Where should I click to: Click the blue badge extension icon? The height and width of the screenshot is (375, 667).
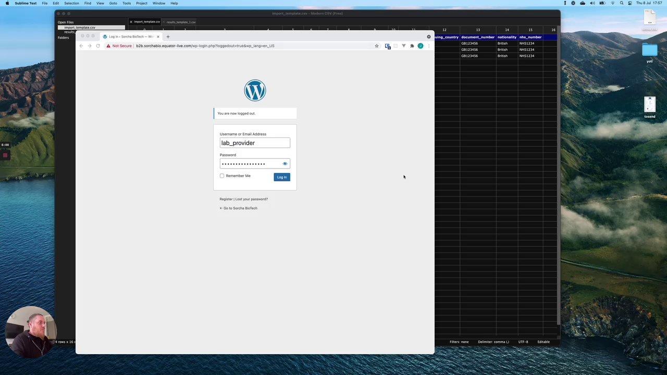(388, 46)
